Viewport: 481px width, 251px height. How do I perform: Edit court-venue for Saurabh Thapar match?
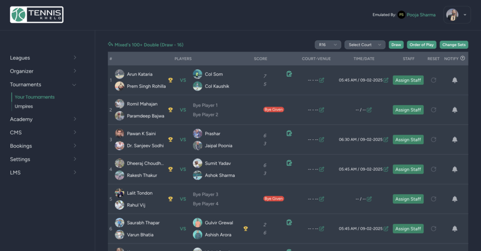(x=321, y=228)
